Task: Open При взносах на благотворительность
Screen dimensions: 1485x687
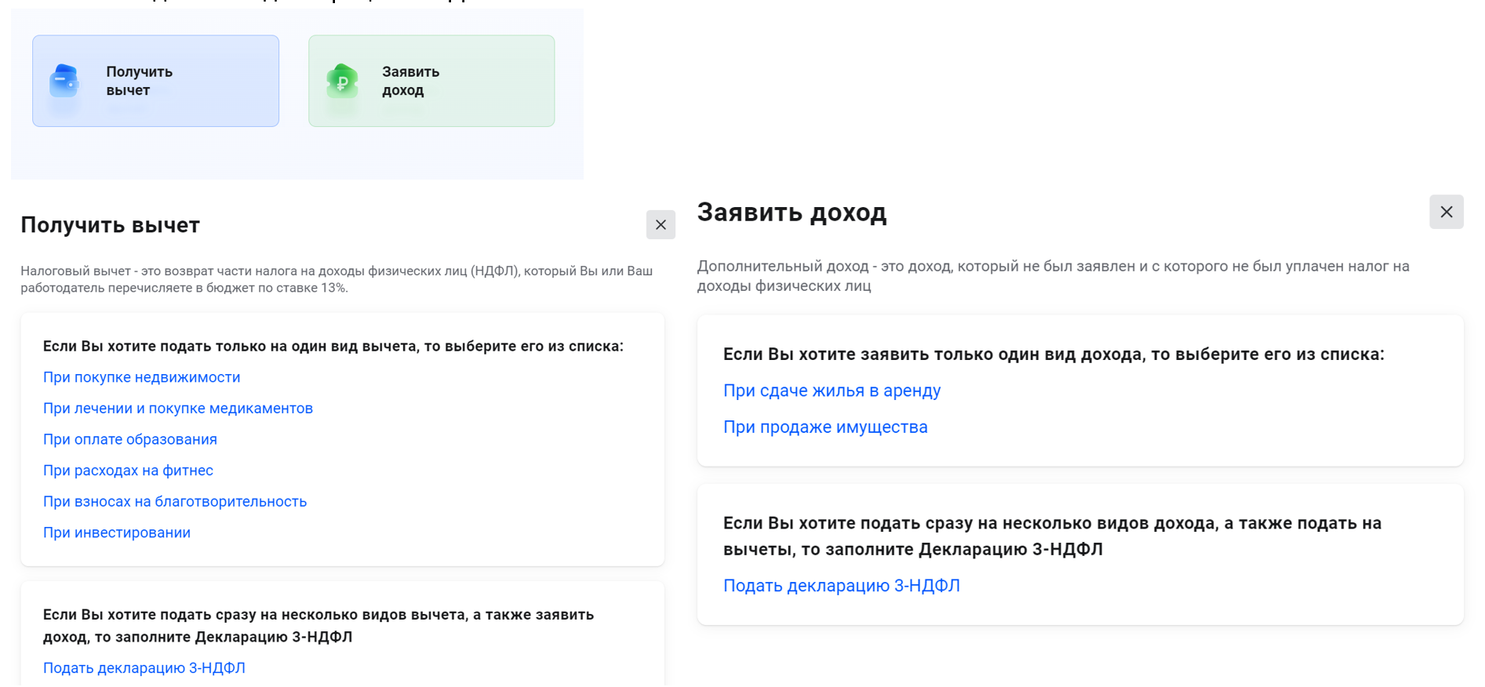Action: [x=174, y=502]
